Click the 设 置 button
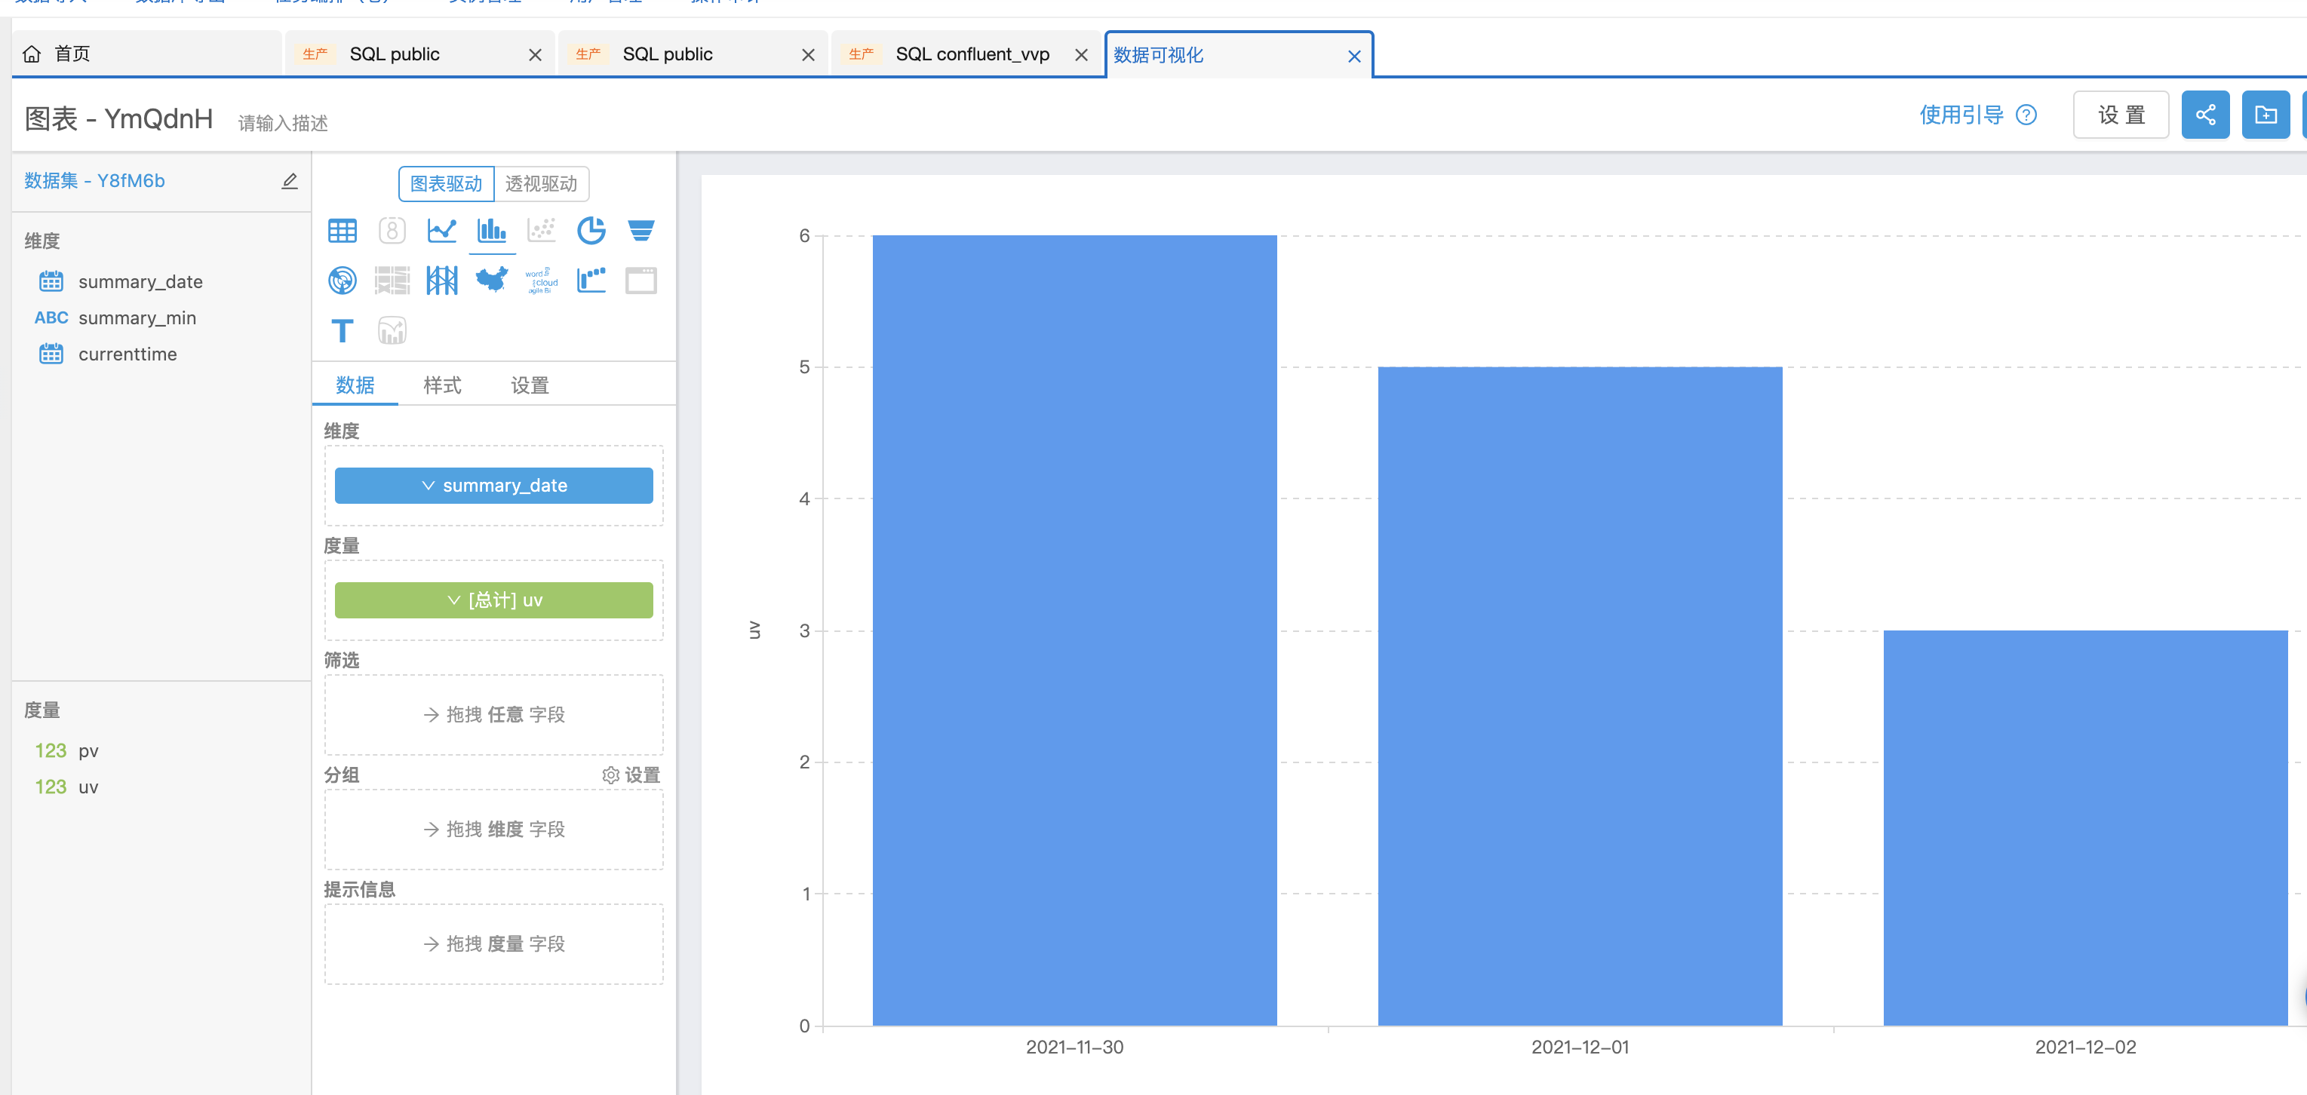The image size is (2307, 1095). tap(2120, 115)
